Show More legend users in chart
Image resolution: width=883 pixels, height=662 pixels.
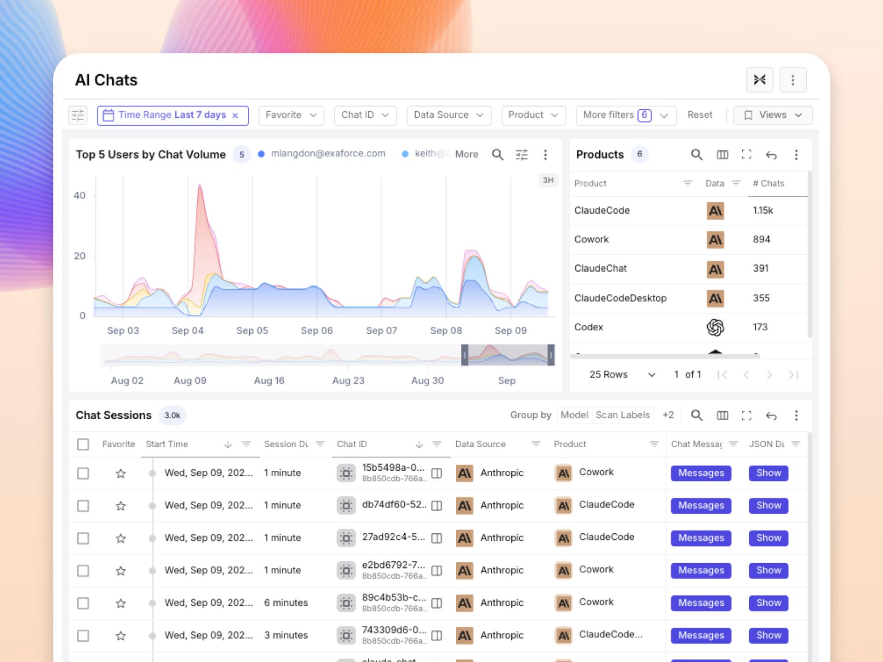click(466, 154)
